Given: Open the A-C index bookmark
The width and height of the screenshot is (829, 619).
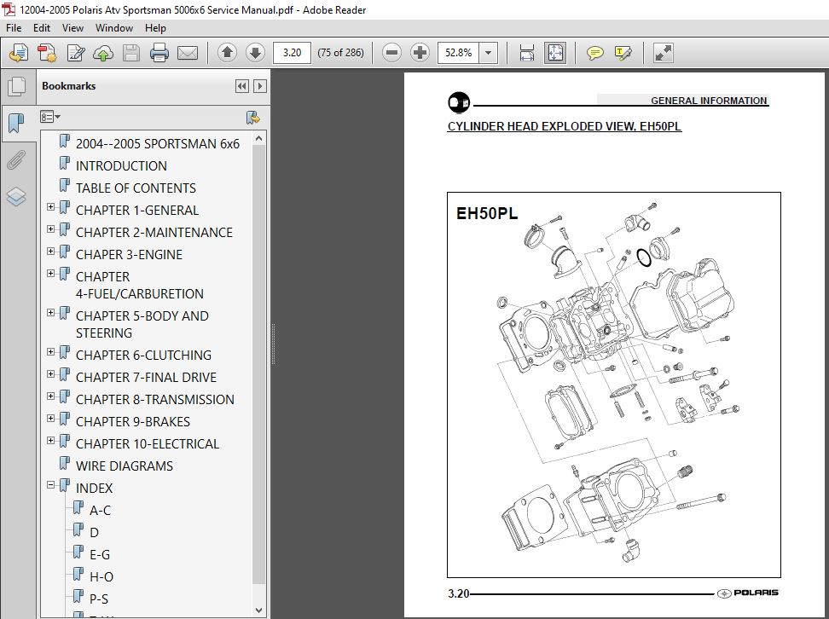Looking at the screenshot, I should (100, 511).
